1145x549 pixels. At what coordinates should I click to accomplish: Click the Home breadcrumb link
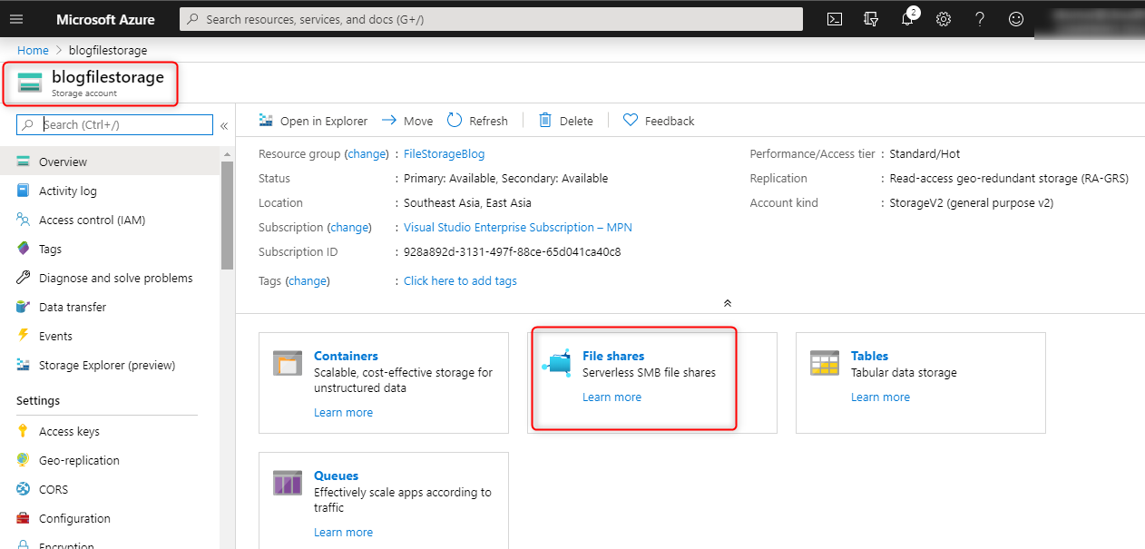coord(33,50)
